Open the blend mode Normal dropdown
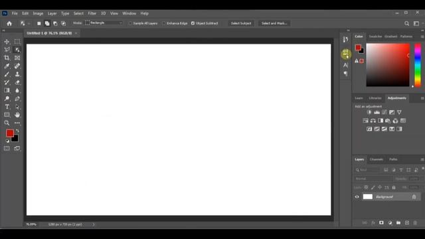The height and width of the screenshot is (239, 425). click(x=373, y=179)
